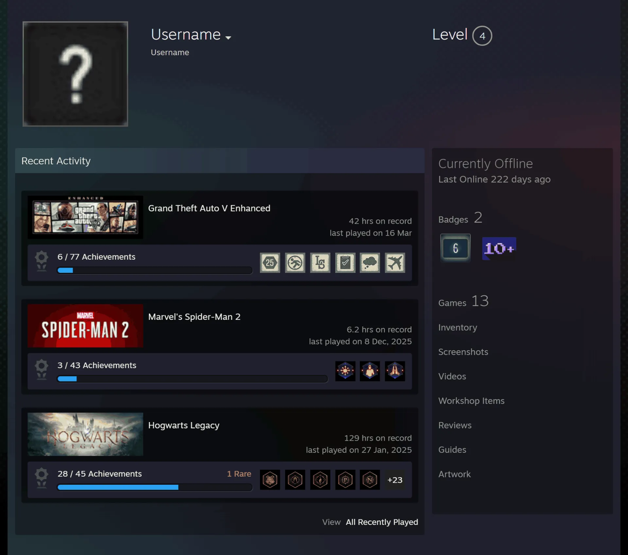Expand the Username dropdown arrow

(228, 38)
